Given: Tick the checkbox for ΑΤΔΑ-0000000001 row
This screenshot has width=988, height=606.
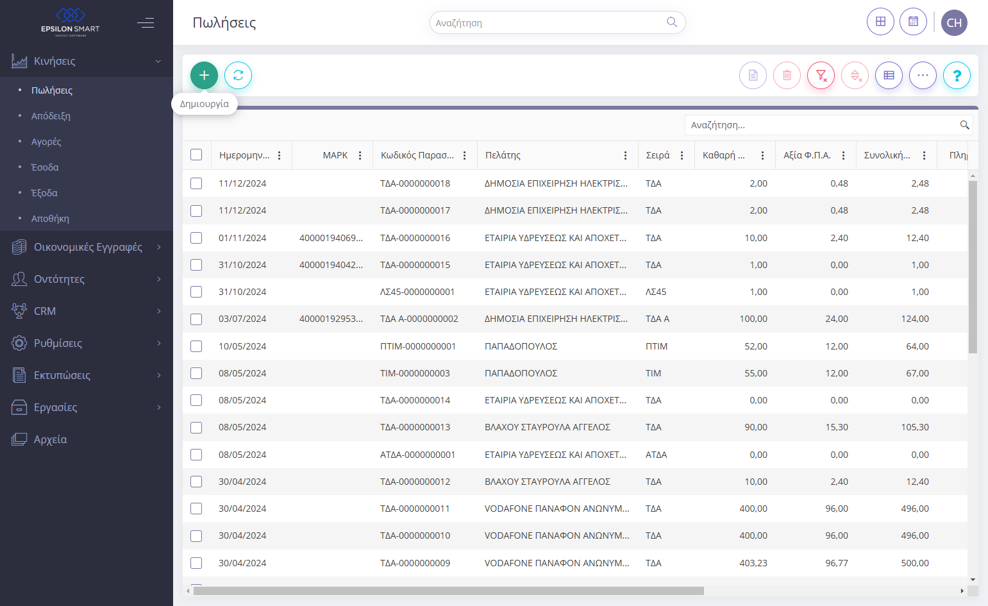Looking at the screenshot, I should point(196,455).
